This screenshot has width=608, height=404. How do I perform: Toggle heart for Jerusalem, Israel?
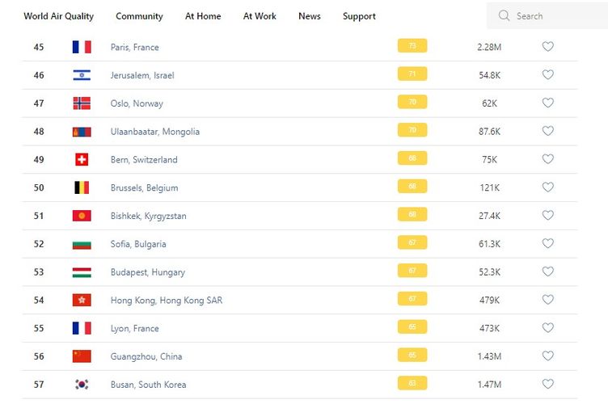coord(547,75)
